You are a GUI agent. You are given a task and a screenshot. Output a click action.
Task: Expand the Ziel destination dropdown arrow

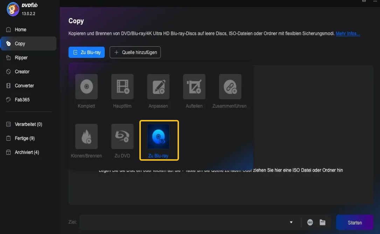coord(291,222)
